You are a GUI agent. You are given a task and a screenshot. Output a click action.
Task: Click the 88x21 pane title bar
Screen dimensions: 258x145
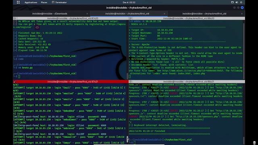click(189, 81)
